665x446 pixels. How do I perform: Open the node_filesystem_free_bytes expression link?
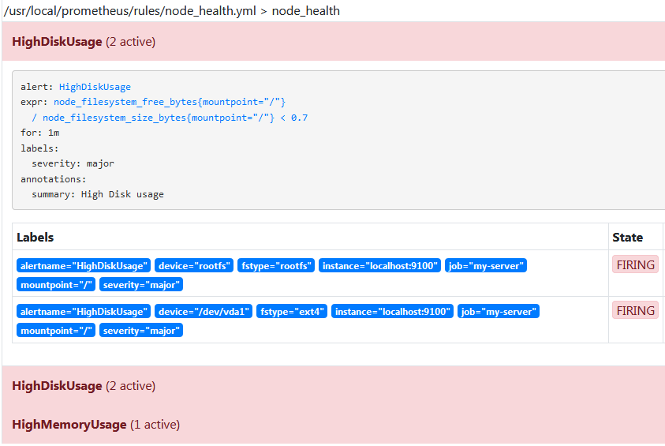pyautogui.click(x=170, y=103)
